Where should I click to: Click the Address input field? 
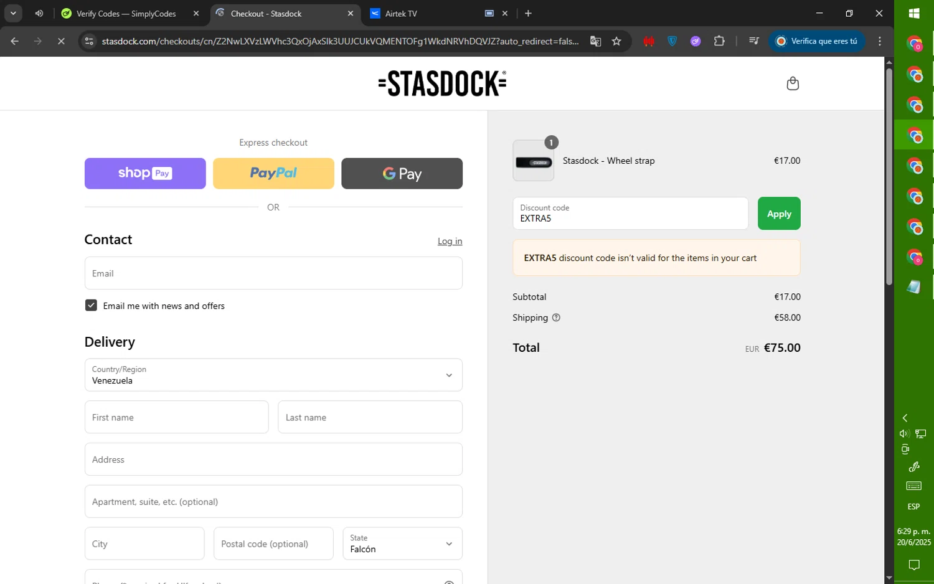tap(273, 459)
